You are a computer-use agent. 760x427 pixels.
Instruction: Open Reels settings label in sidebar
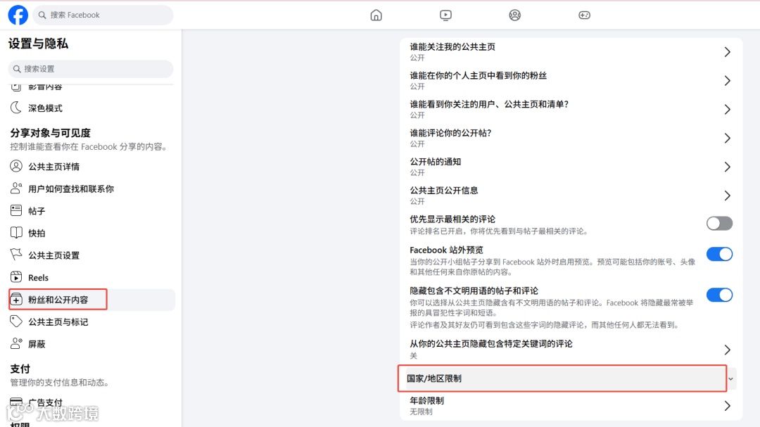click(x=38, y=278)
